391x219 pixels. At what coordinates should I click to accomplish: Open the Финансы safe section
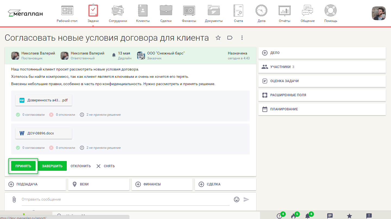[189, 14]
